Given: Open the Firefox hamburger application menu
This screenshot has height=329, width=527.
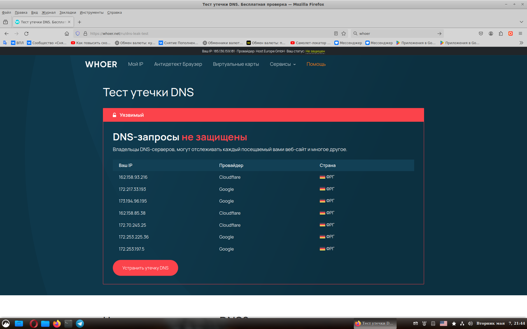Looking at the screenshot, I should (x=520, y=34).
